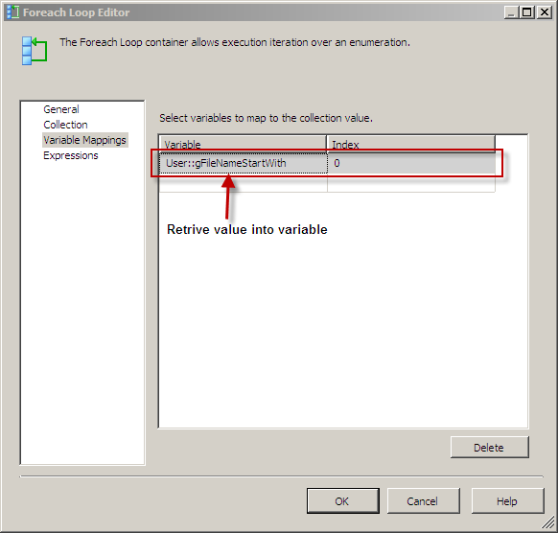Click the resize grip at dialog corner
This screenshot has height=533, width=558.
pos(548,523)
